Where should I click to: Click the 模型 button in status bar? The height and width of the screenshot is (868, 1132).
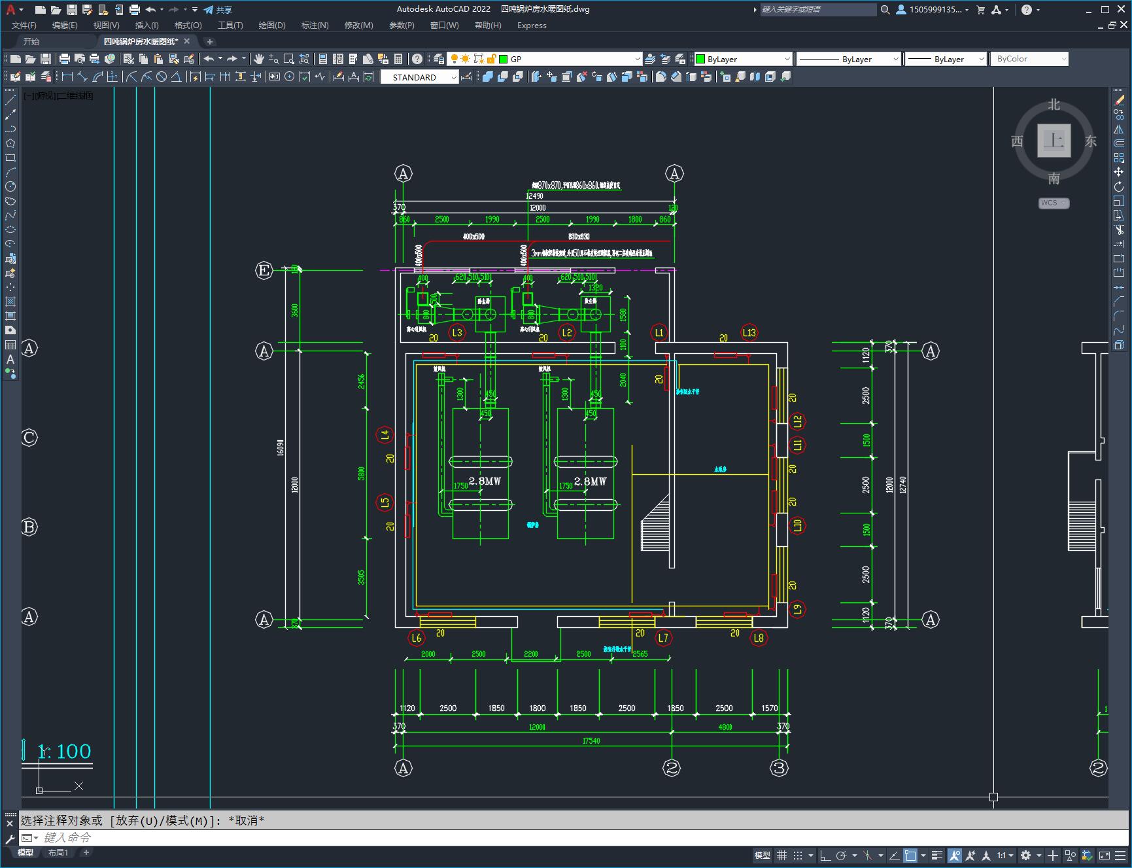763,855
